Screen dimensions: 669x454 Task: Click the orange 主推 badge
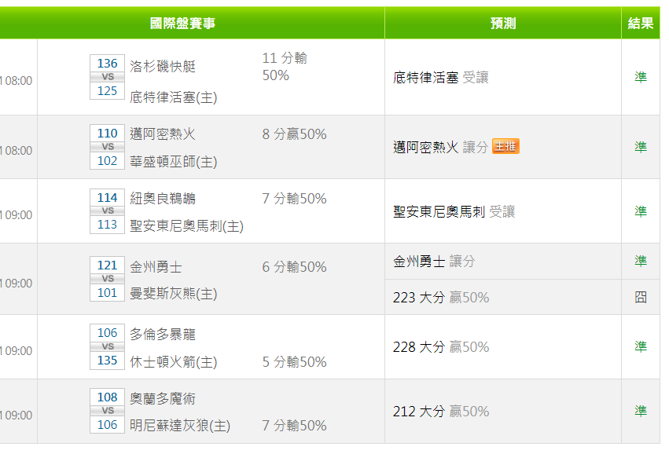505,147
